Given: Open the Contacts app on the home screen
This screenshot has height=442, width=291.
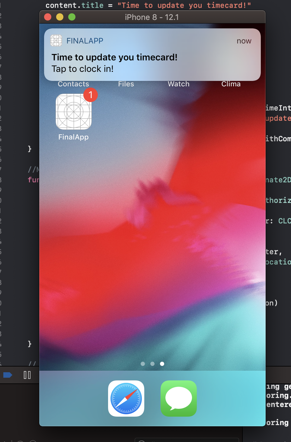Looking at the screenshot, I should point(73,84).
